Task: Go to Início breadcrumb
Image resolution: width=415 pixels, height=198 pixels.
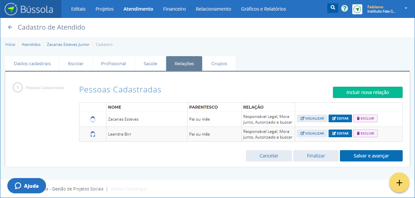Action: (x=10, y=45)
